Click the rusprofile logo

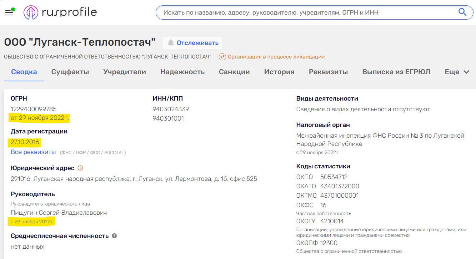coord(60,12)
